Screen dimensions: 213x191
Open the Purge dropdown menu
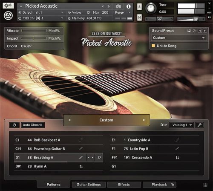123,12
